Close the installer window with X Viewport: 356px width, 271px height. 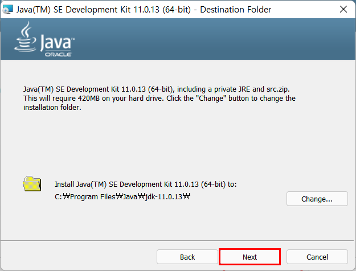click(343, 9)
